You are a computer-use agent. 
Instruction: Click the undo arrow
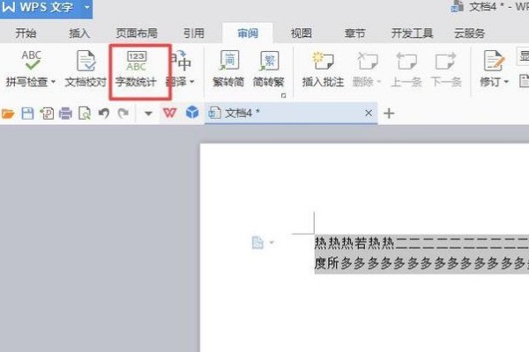(x=104, y=114)
